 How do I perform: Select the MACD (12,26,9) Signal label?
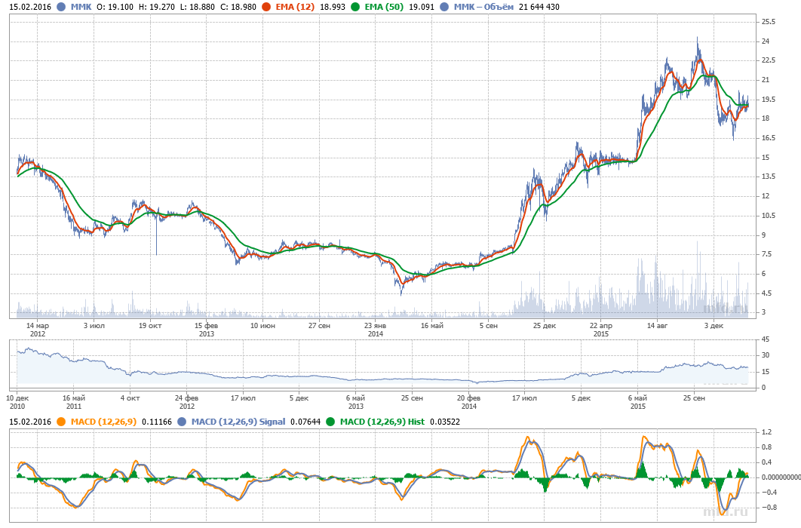[x=238, y=422]
